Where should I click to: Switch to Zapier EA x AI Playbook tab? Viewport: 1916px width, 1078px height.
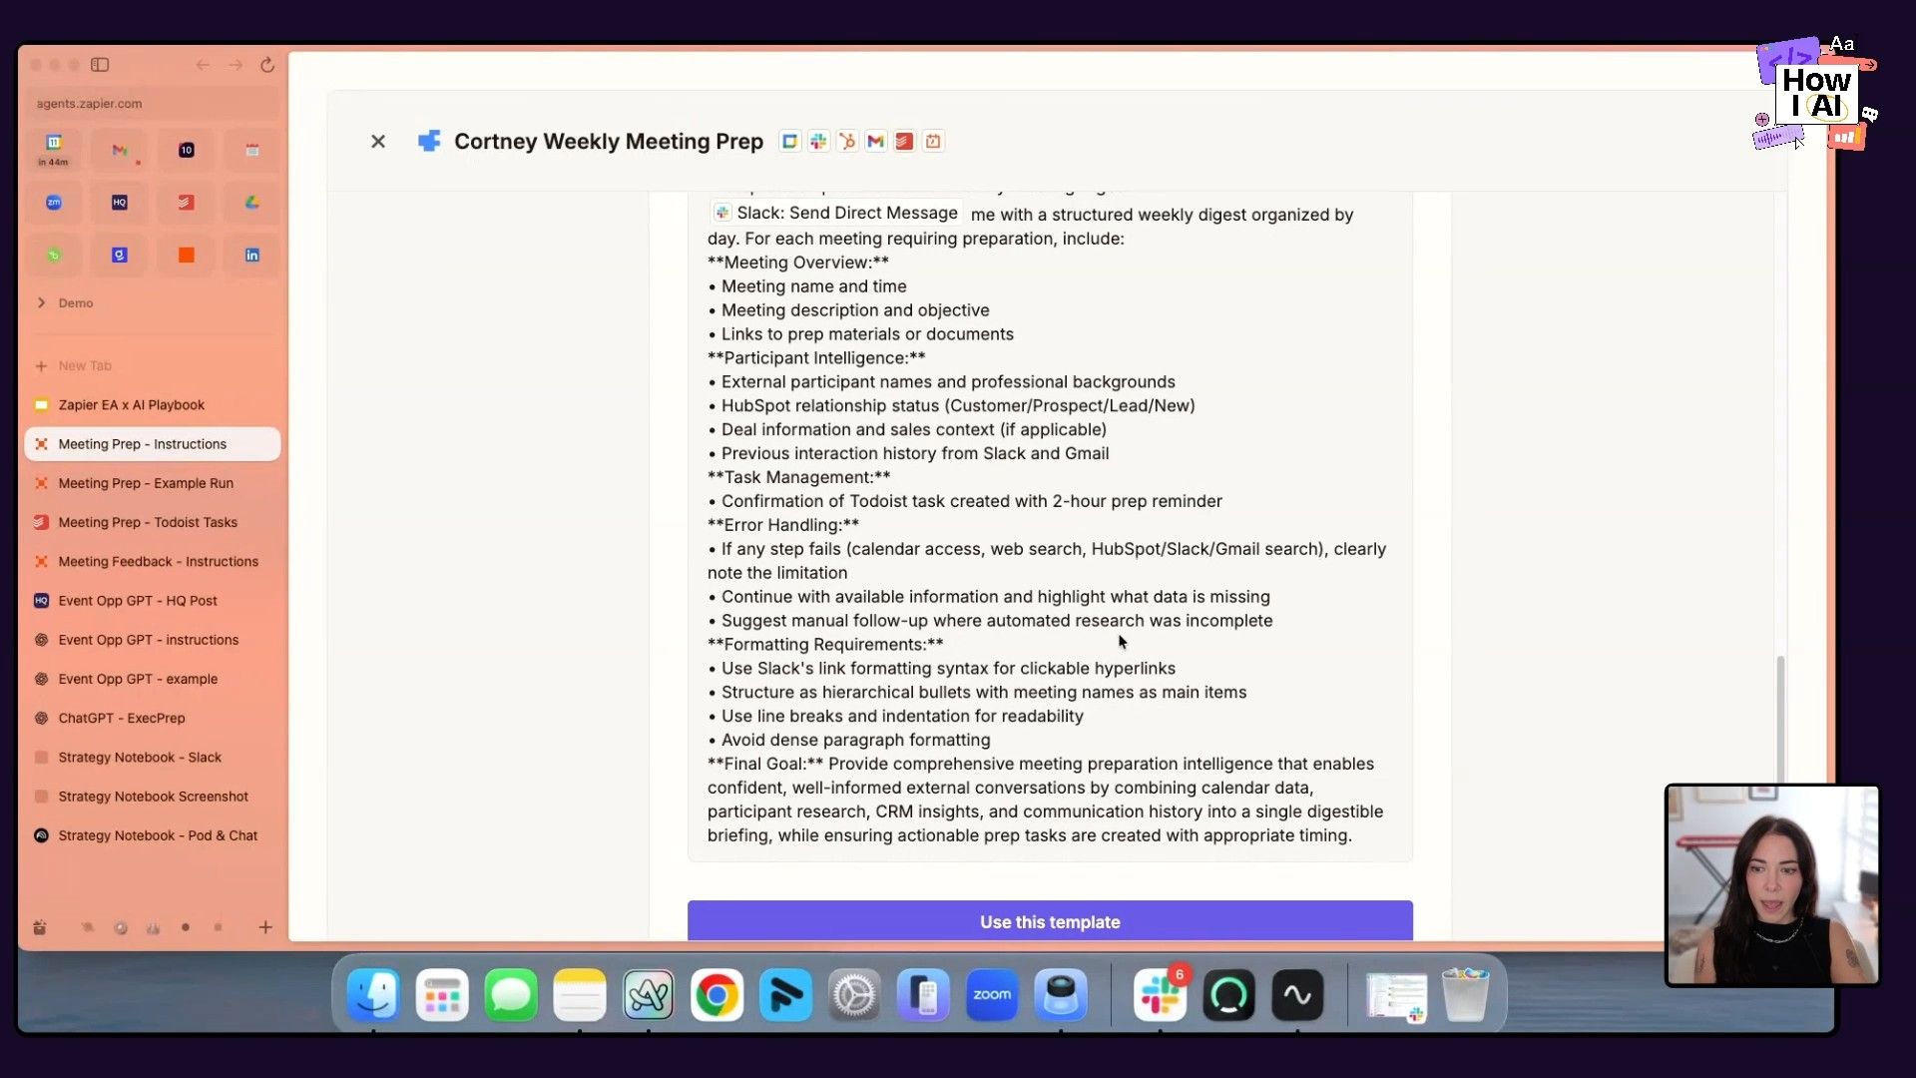point(152,404)
